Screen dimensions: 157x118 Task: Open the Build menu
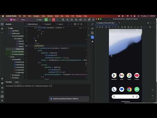(x=57, y=16)
